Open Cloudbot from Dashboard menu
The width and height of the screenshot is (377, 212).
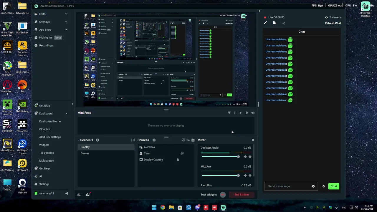(x=45, y=129)
